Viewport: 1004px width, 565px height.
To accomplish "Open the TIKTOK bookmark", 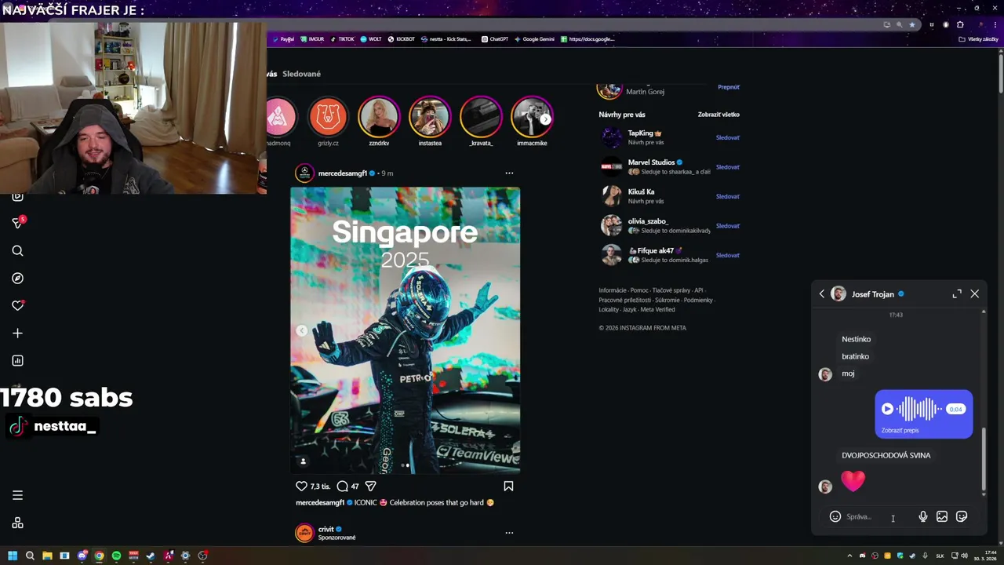I will pyautogui.click(x=343, y=38).
